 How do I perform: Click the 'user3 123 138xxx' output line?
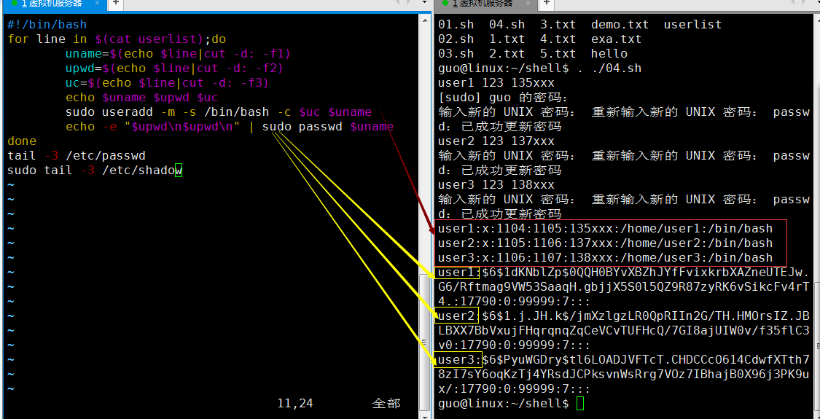(496, 185)
